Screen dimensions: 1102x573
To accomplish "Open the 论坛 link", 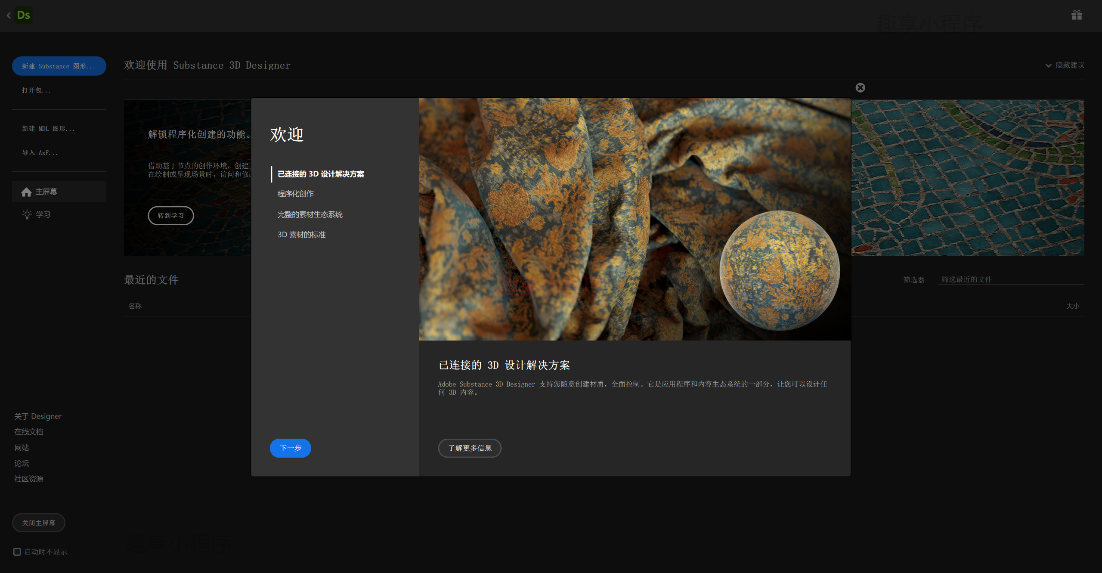I will pyautogui.click(x=22, y=463).
